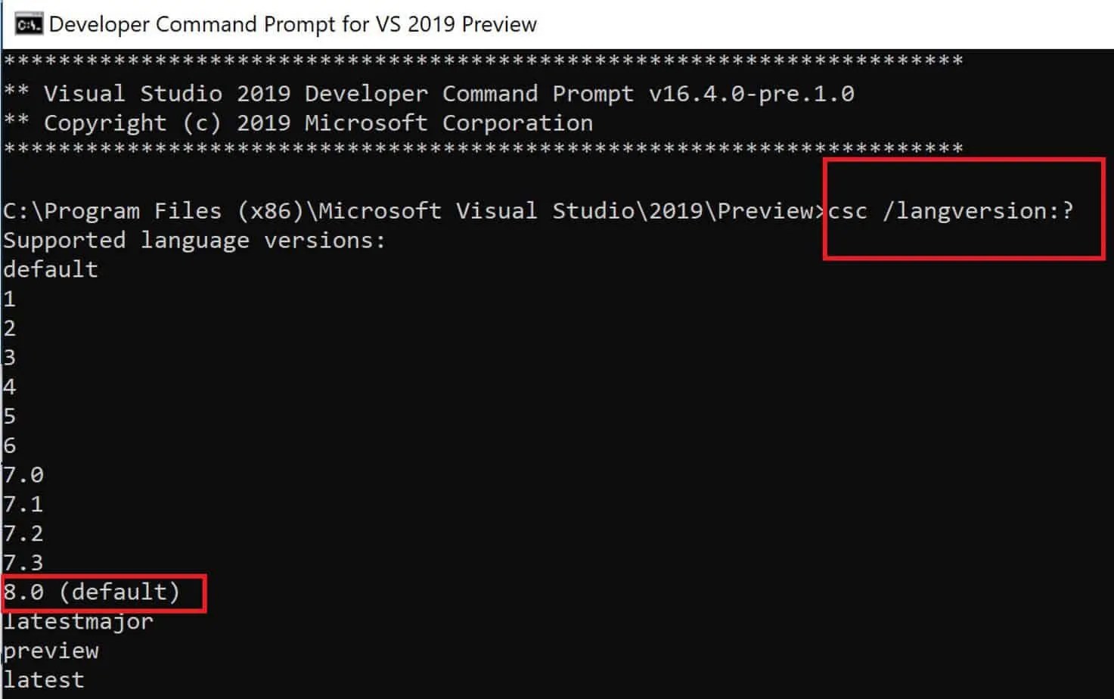This screenshot has width=1114, height=699.
Task: Click the Microsoft Corporation copyright line
Action: (318, 123)
